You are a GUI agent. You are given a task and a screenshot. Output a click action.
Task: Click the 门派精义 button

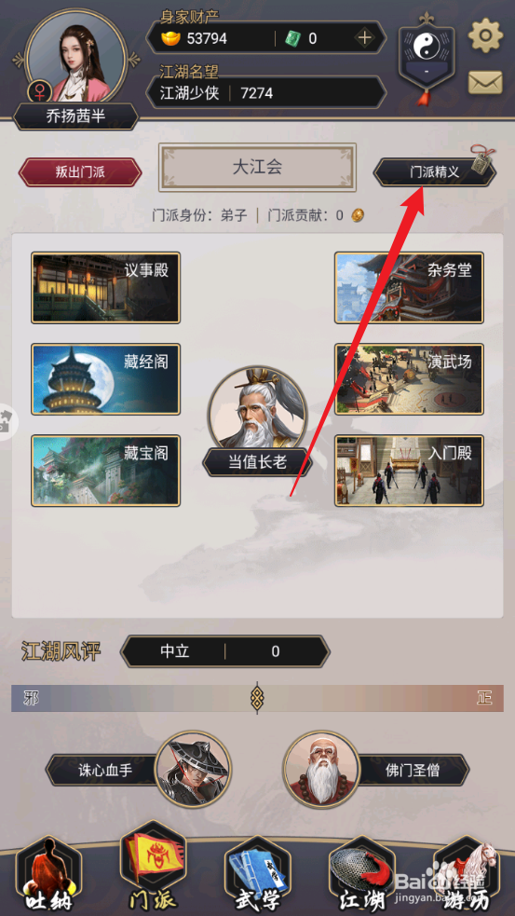[434, 172]
